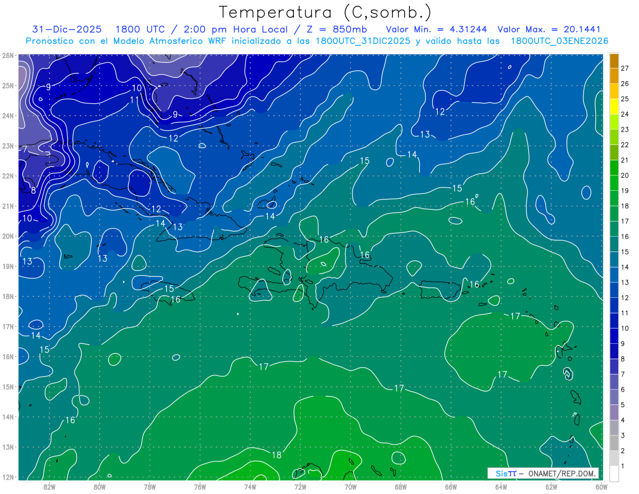This screenshot has height=494, width=639.
Task: Click the '64W' longitude axis label
Action: pos(501,487)
